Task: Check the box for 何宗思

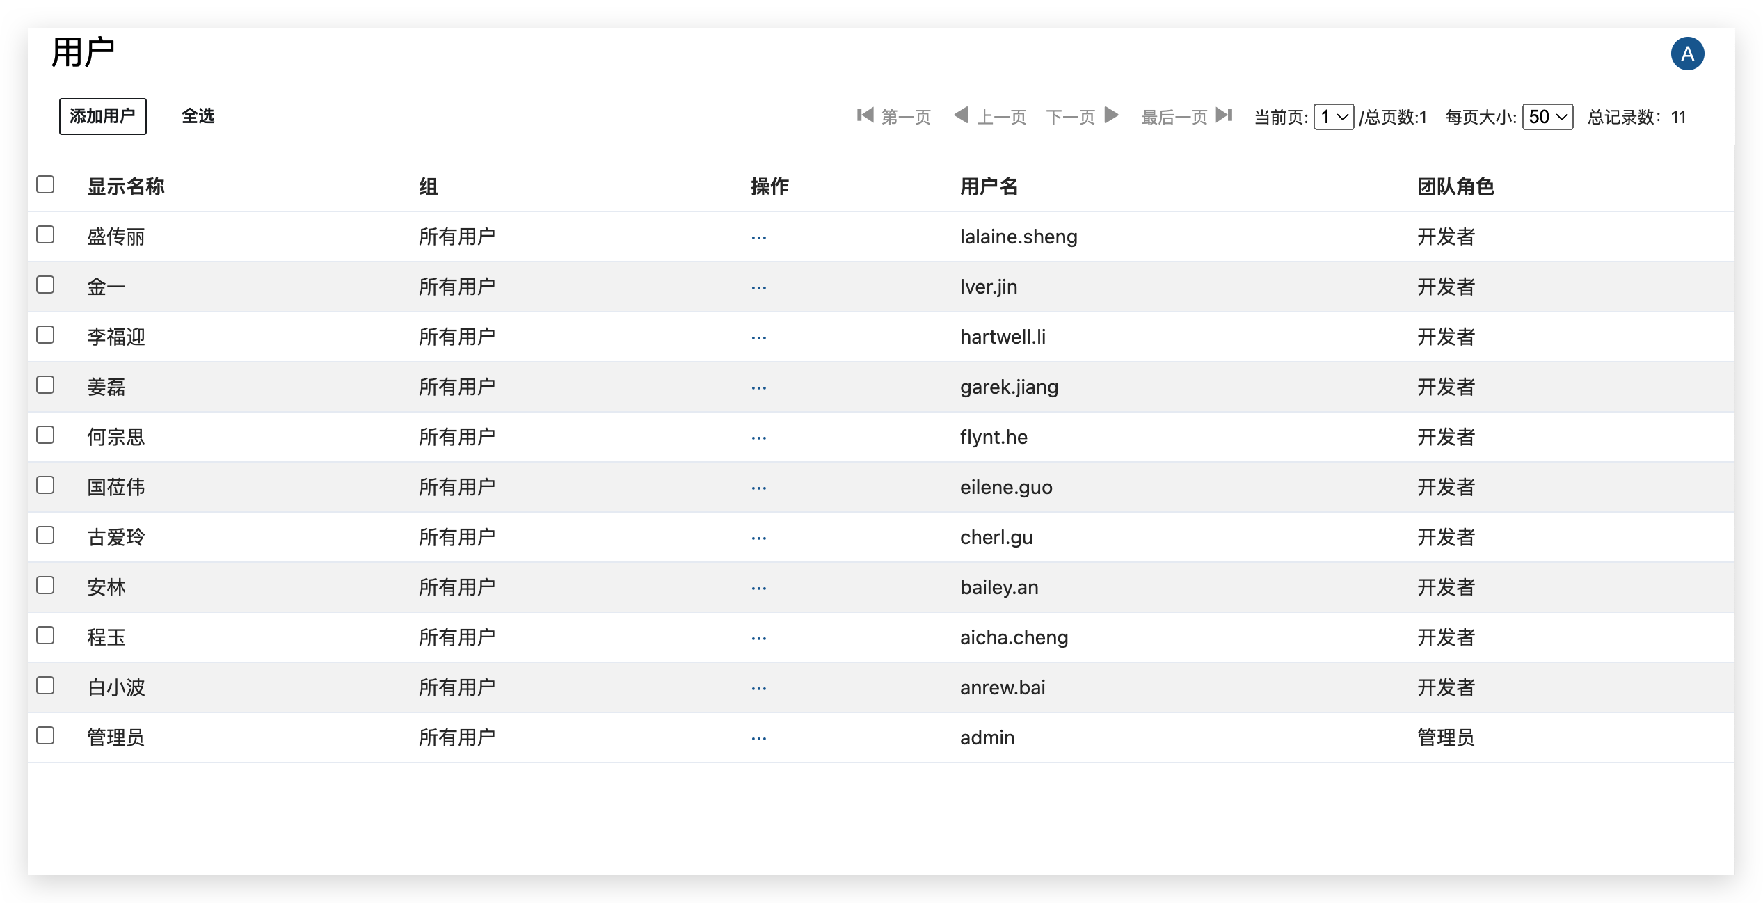Action: pyautogui.click(x=45, y=435)
